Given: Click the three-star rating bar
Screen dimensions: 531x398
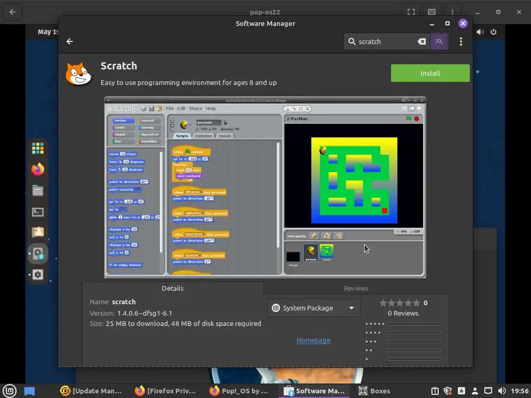Looking at the screenshot, I should [413, 342].
